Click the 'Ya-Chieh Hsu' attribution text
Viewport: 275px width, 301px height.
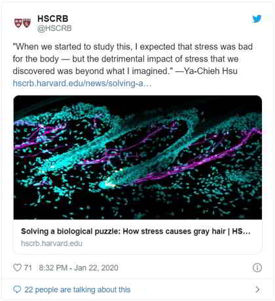pyautogui.click(x=211, y=71)
